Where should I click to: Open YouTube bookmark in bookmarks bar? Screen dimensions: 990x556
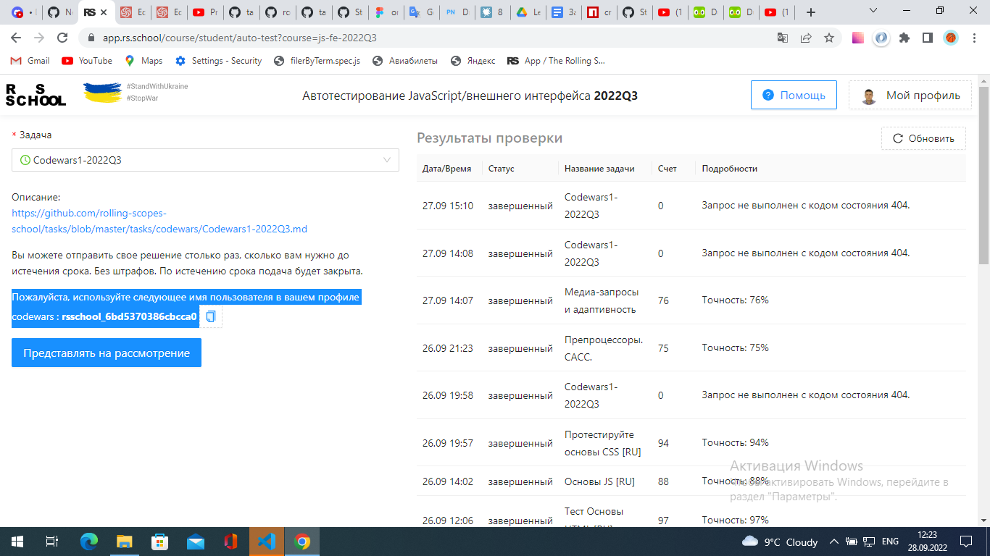pyautogui.click(x=87, y=61)
